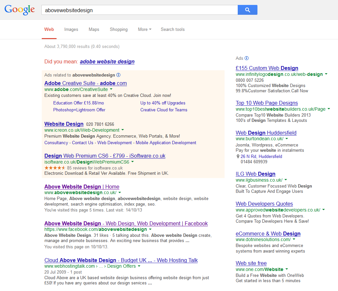The width and height of the screenshot is (338, 291).
Task: Open Cloud Above Website Design Web Hosting Talk result
Action: pyautogui.click(x=121, y=260)
